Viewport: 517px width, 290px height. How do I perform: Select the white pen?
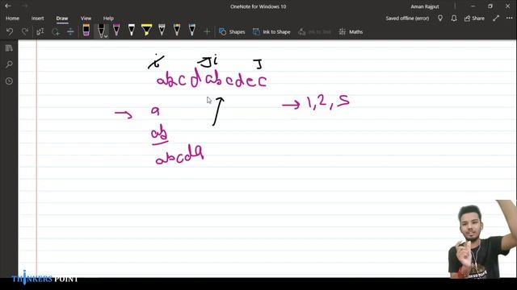[131, 30]
